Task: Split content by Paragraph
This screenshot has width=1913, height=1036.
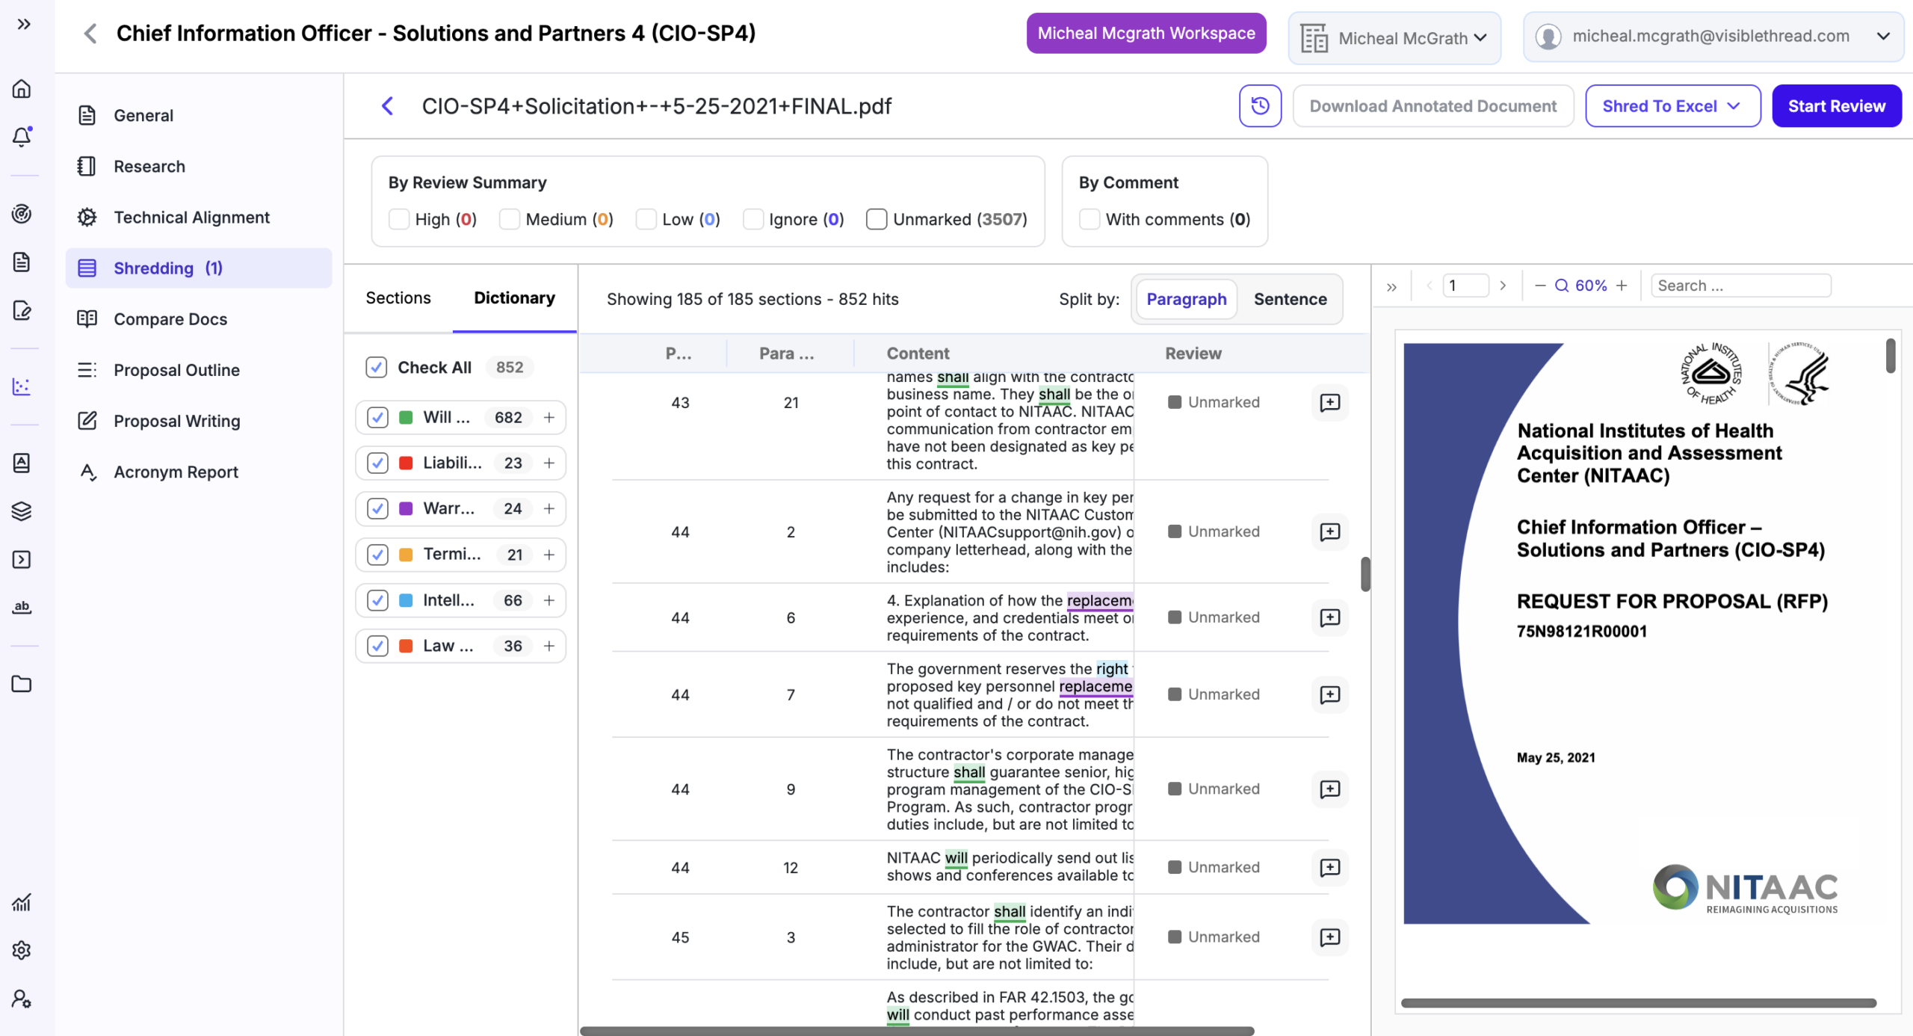Action: click(x=1186, y=299)
